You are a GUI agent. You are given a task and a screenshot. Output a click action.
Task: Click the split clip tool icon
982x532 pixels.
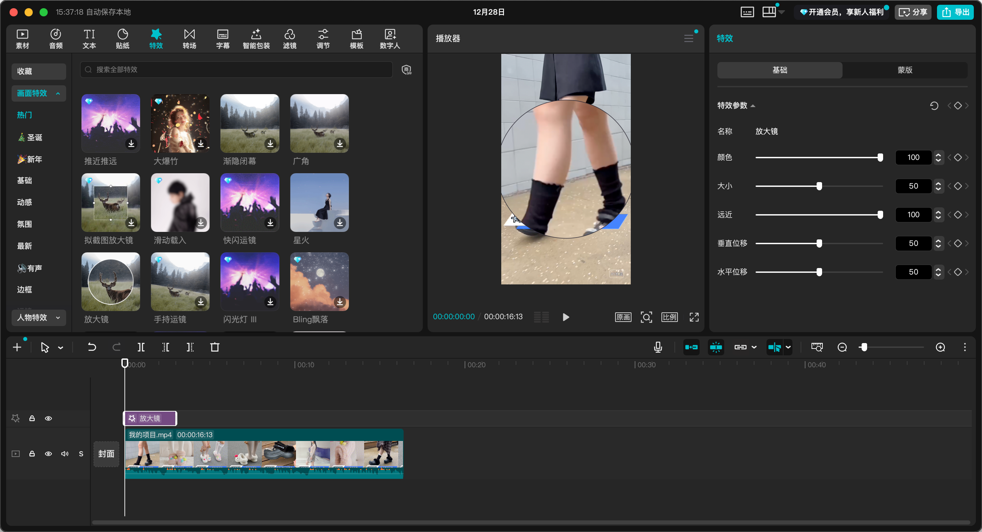[x=141, y=347]
